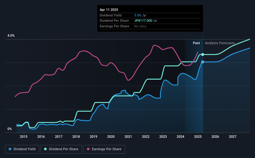Select the blue dividend yield data point marker

203,62
